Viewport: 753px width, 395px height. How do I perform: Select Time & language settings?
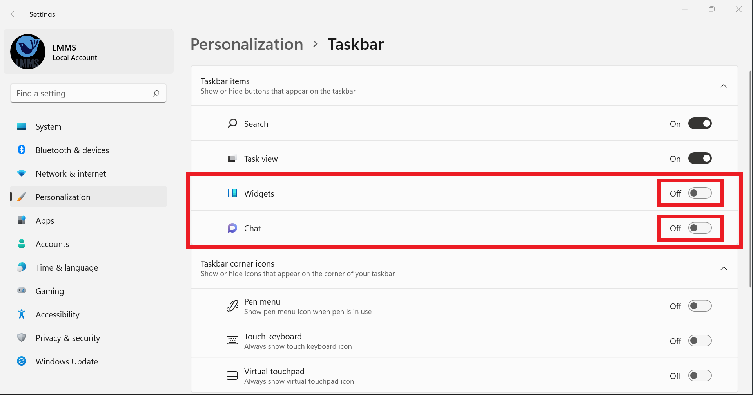tap(67, 267)
